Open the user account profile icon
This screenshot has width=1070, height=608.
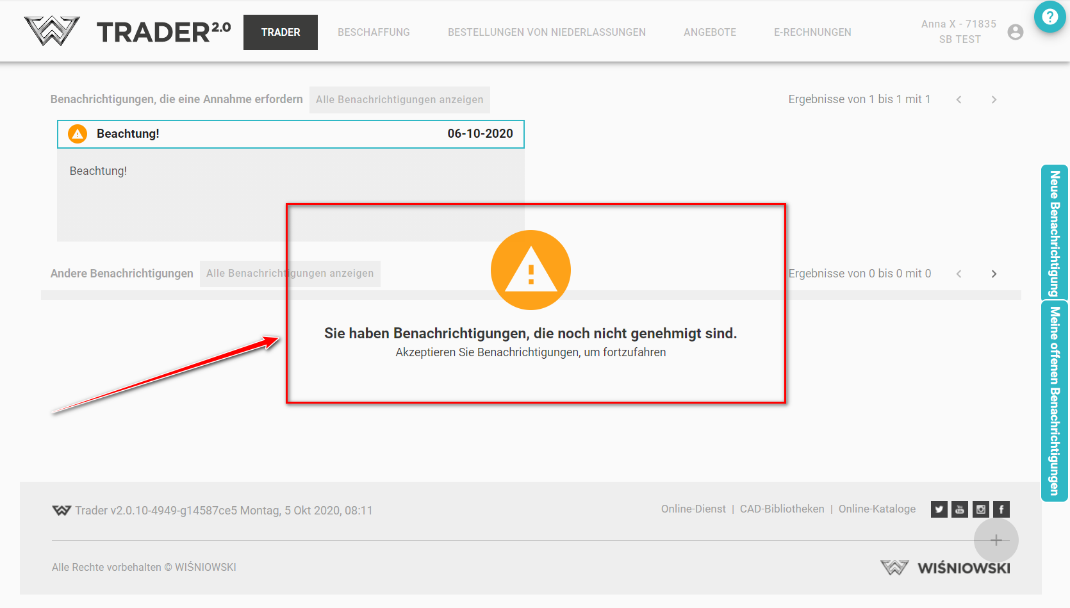[1015, 32]
